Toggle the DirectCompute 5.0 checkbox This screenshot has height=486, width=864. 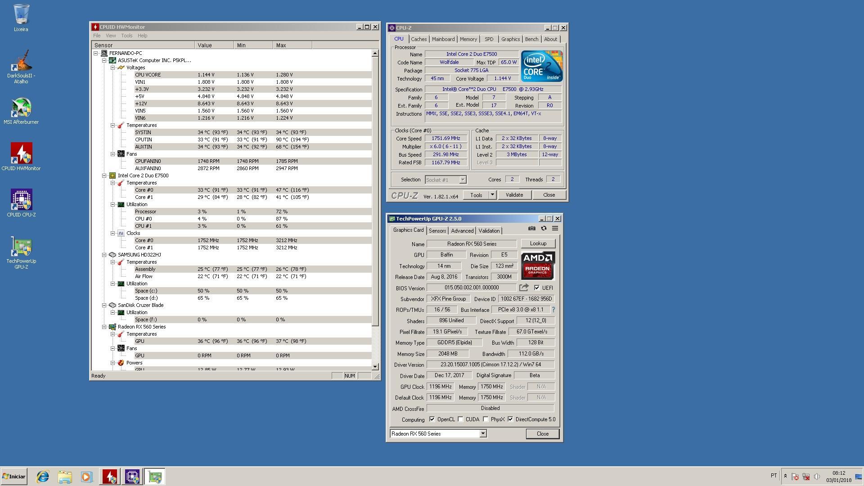tap(510, 419)
